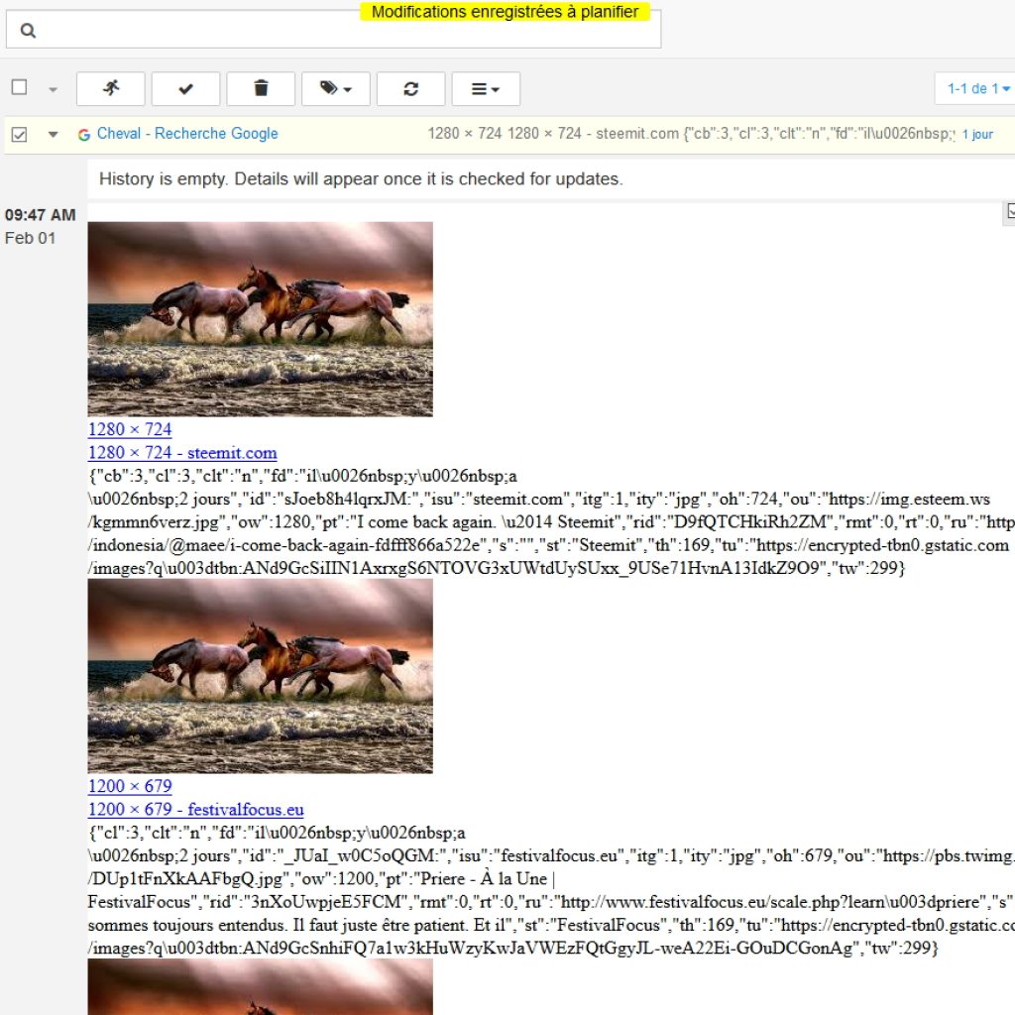Click the '09:47 AM' timestamp

[x=40, y=215]
